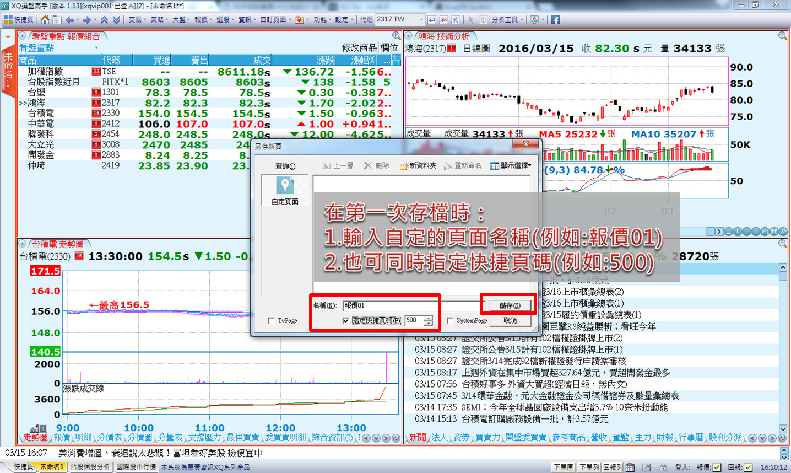Open the 功能 menu
The width and height of the screenshot is (791, 473).
(x=322, y=20)
